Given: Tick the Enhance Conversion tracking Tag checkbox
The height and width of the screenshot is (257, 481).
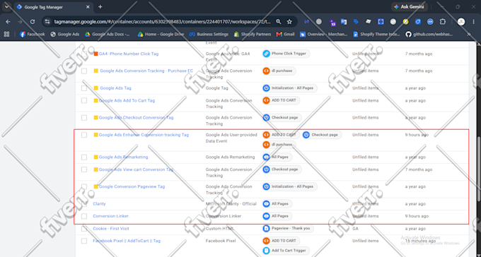Looking at the screenshot, I should pos(84,135).
